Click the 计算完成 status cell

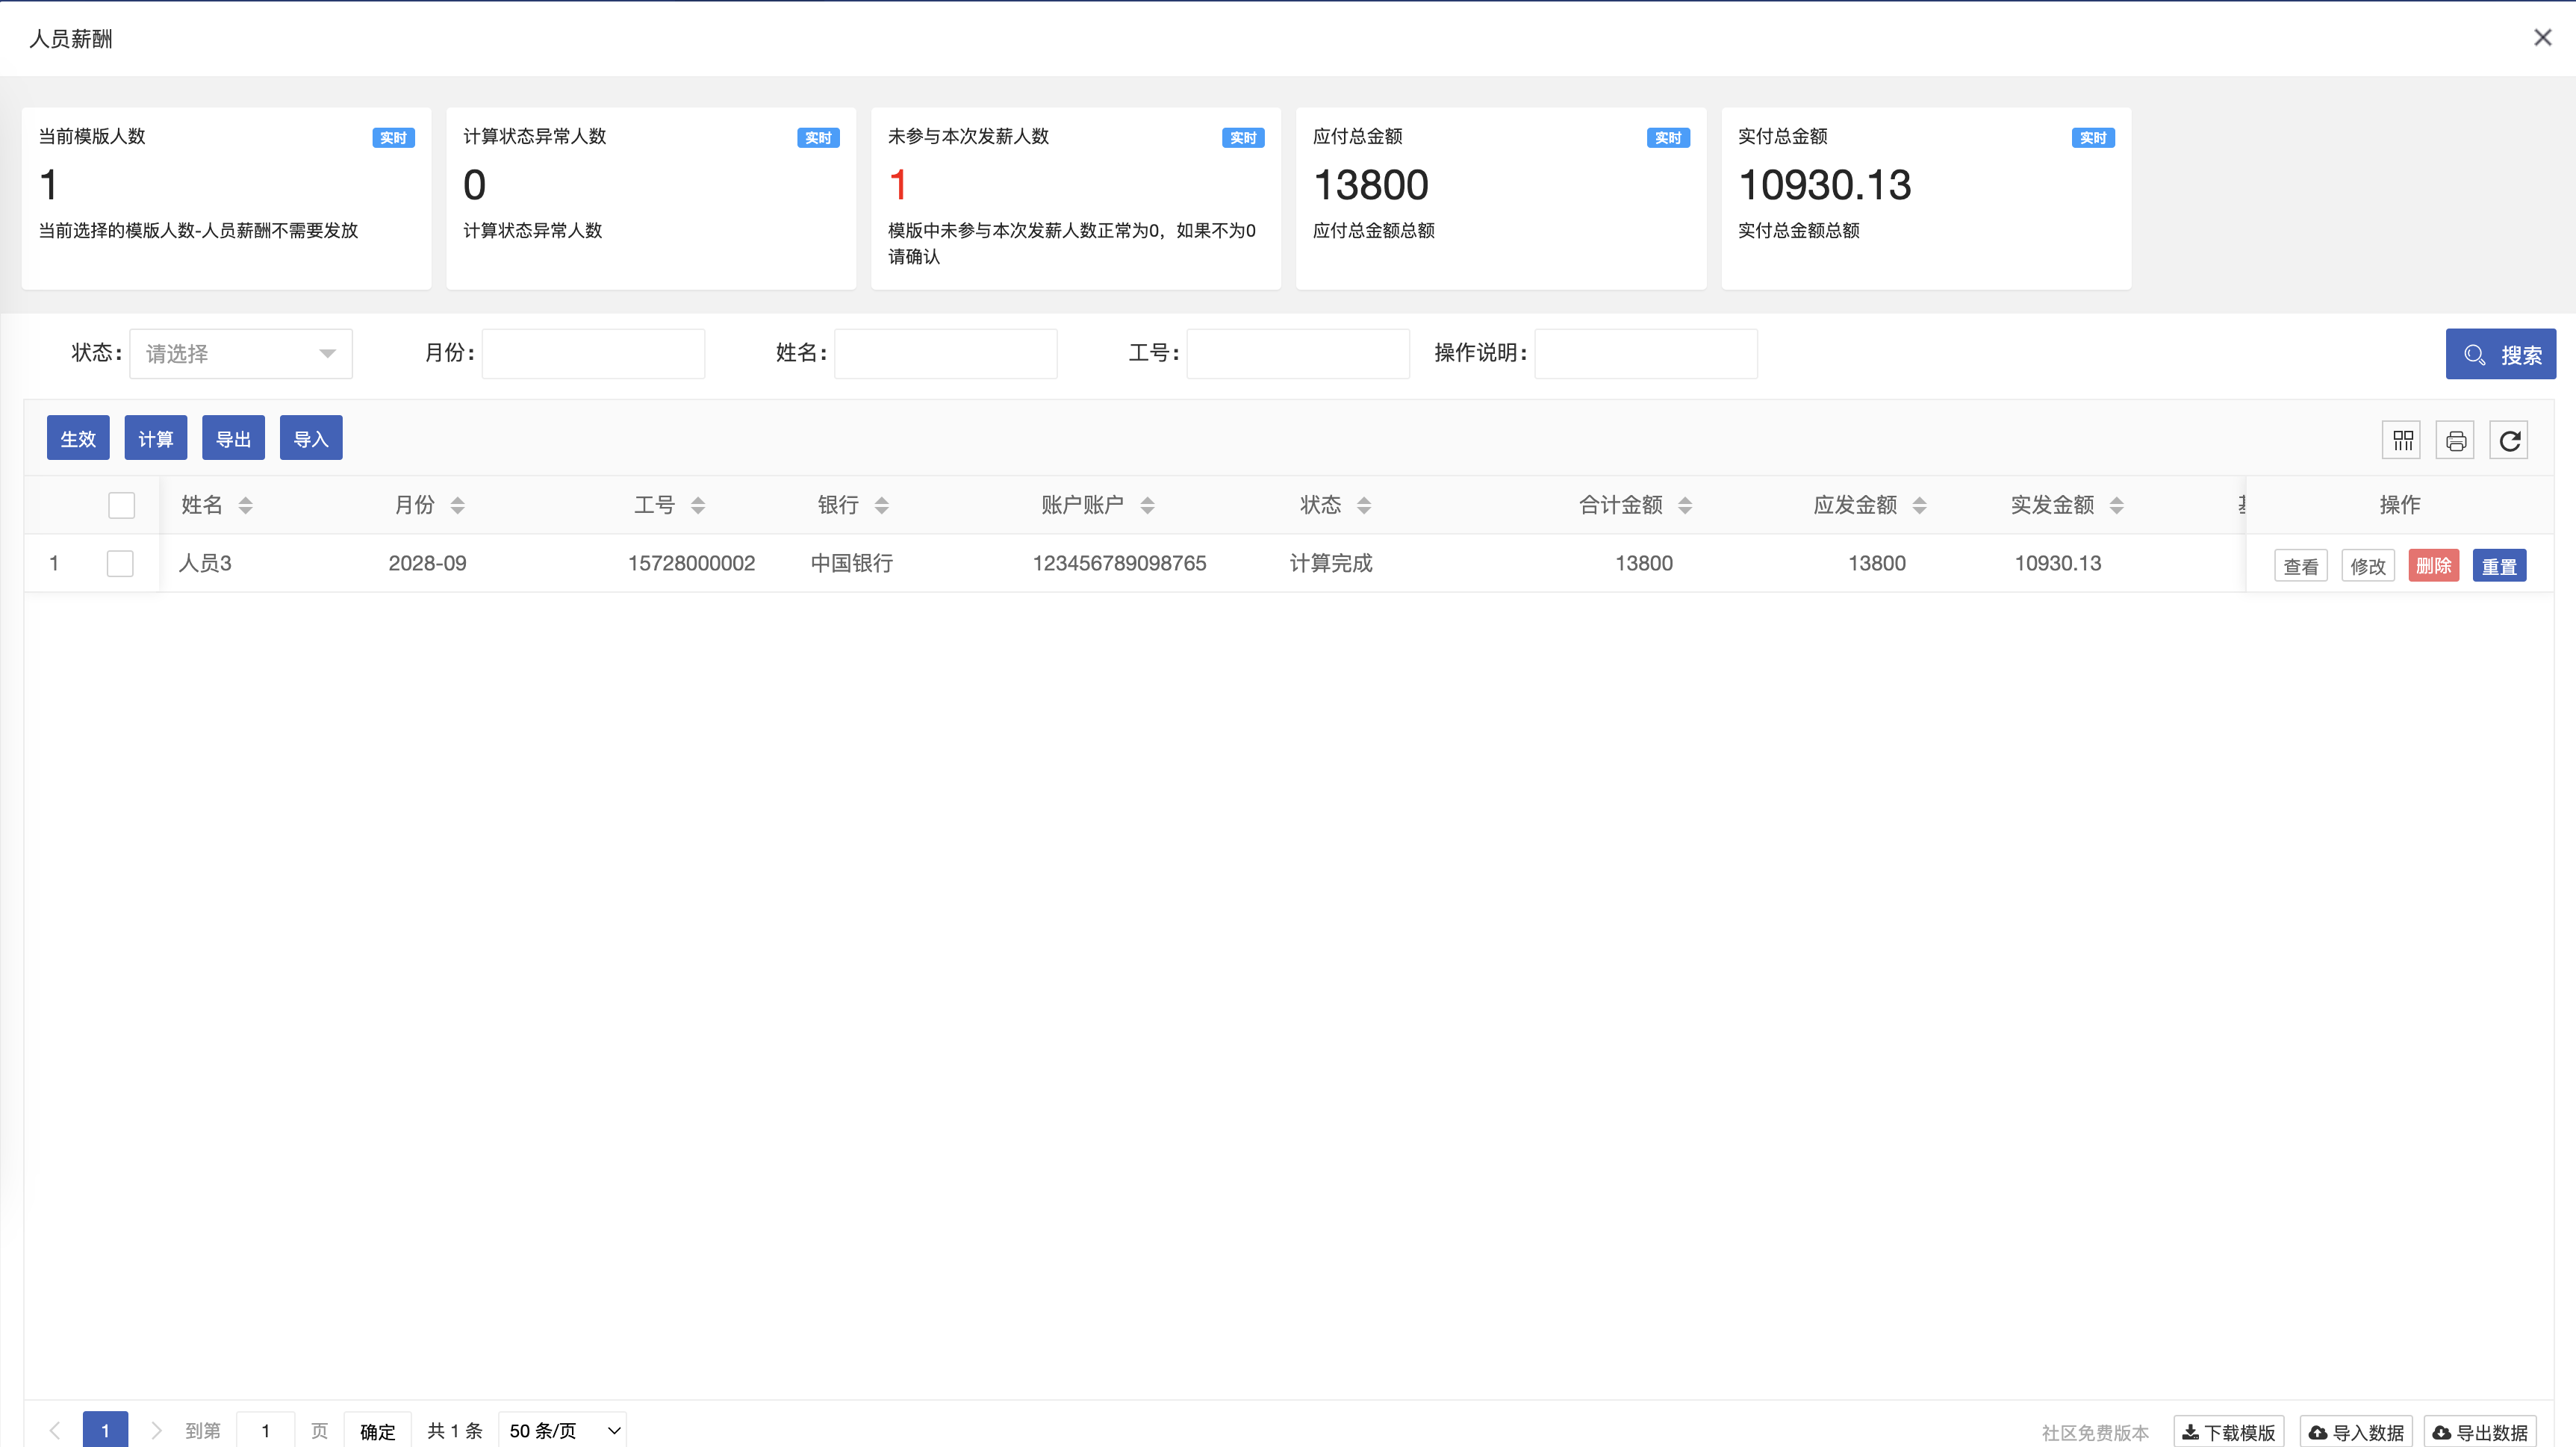pyautogui.click(x=1331, y=563)
